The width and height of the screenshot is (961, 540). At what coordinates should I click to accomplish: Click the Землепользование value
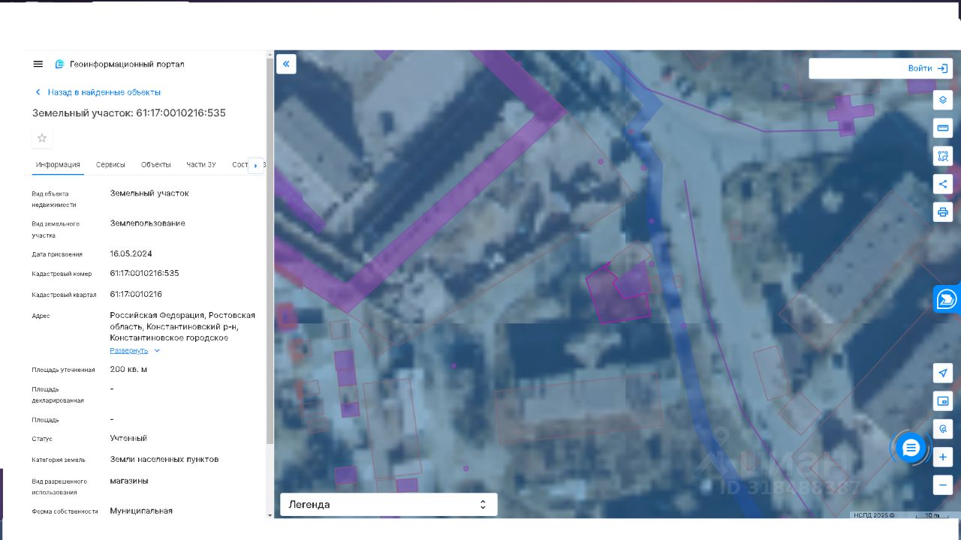[147, 223]
